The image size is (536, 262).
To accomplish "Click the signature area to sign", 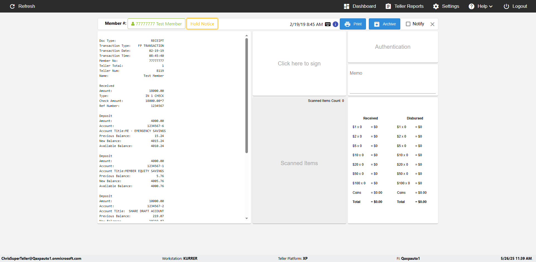I will pos(299,63).
